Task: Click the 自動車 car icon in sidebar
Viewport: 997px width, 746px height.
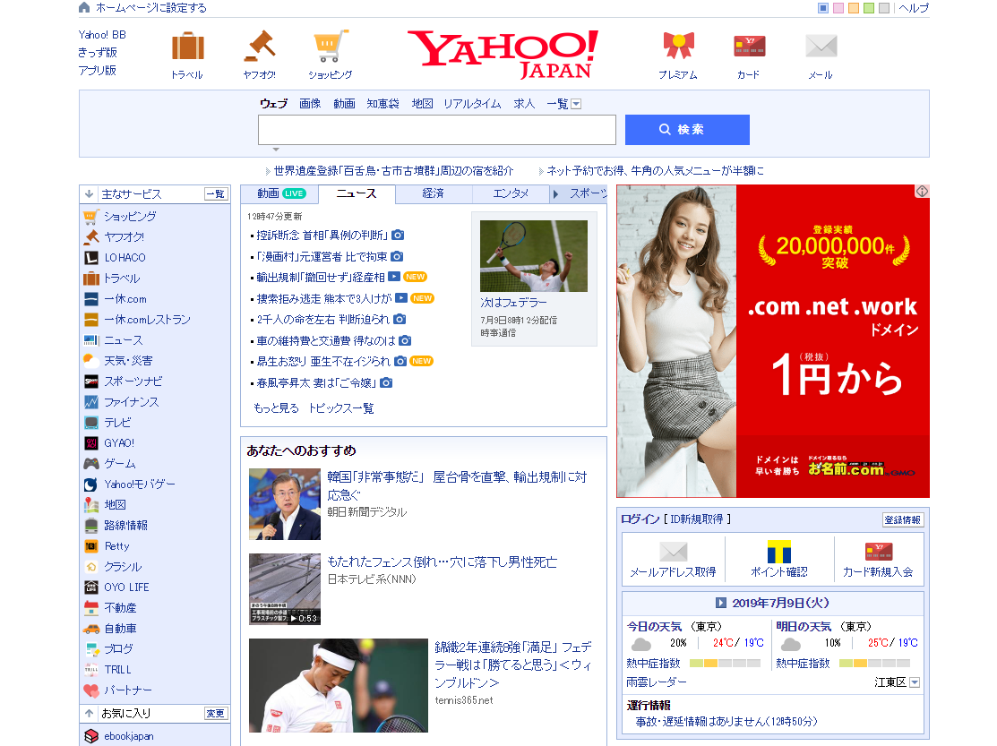Action: tap(91, 629)
